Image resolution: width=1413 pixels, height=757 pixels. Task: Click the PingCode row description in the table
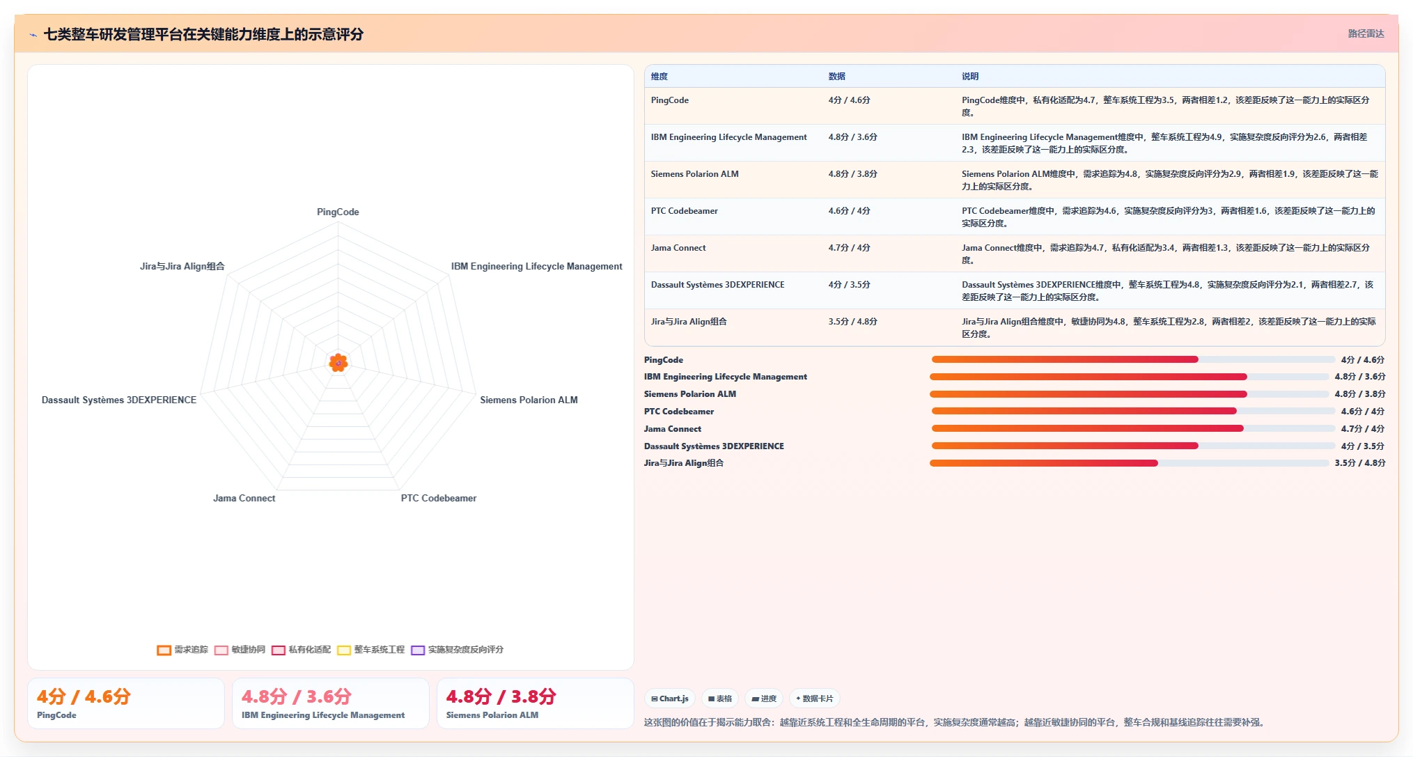point(1166,107)
